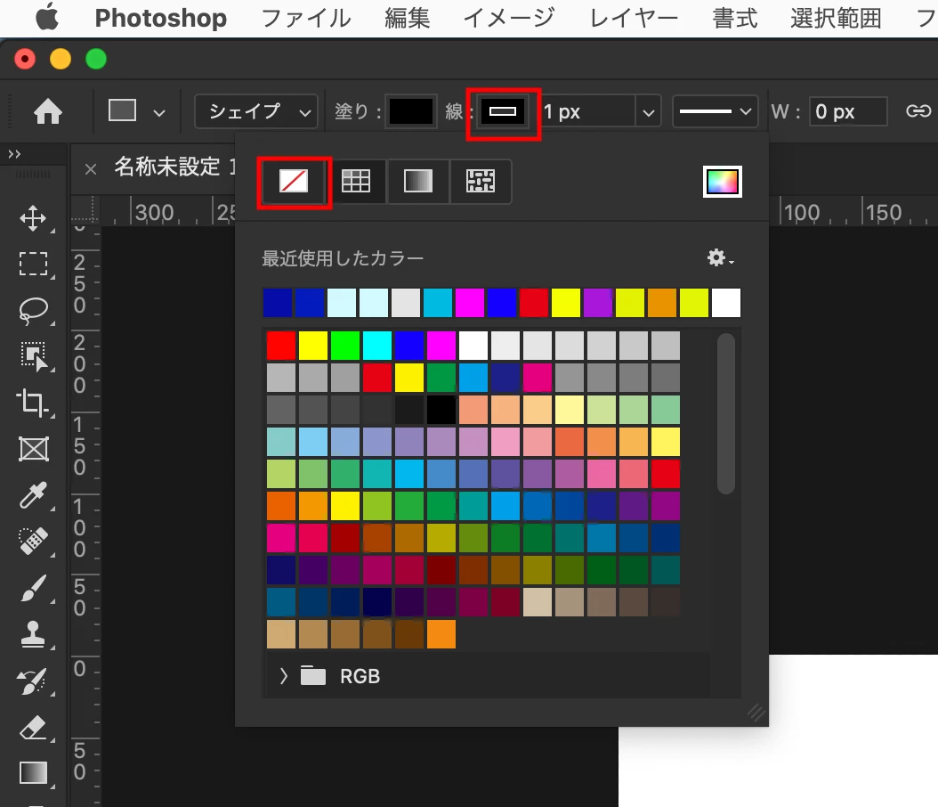Screen dimensions: 938x807
Task: Select the Crop tool
Action: pyautogui.click(x=33, y=403)
